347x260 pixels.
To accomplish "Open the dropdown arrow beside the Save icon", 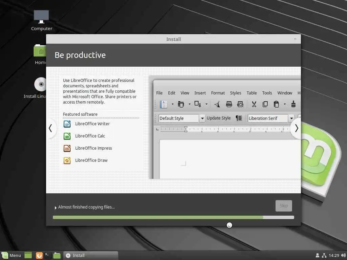I will pos(206,104).
